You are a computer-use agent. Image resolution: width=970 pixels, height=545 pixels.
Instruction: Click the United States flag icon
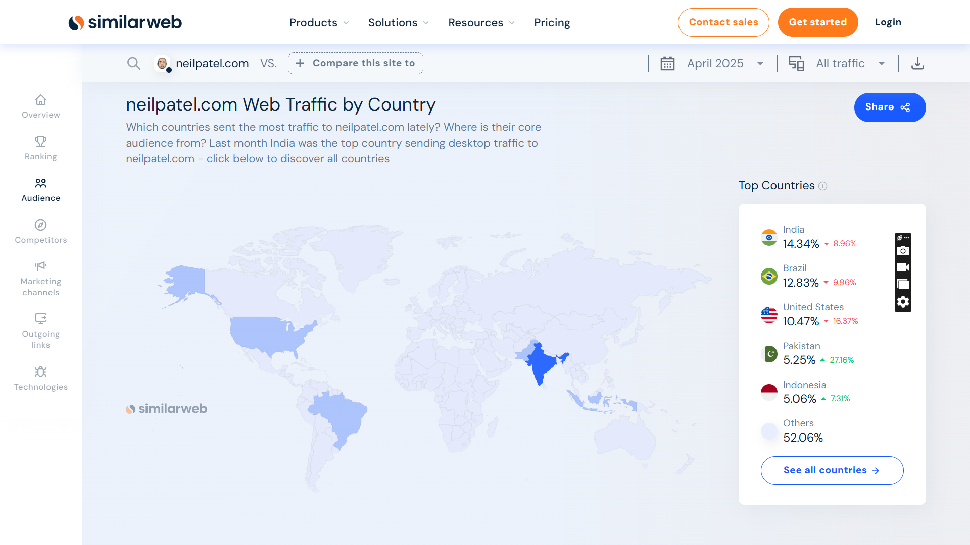(769, 315)
